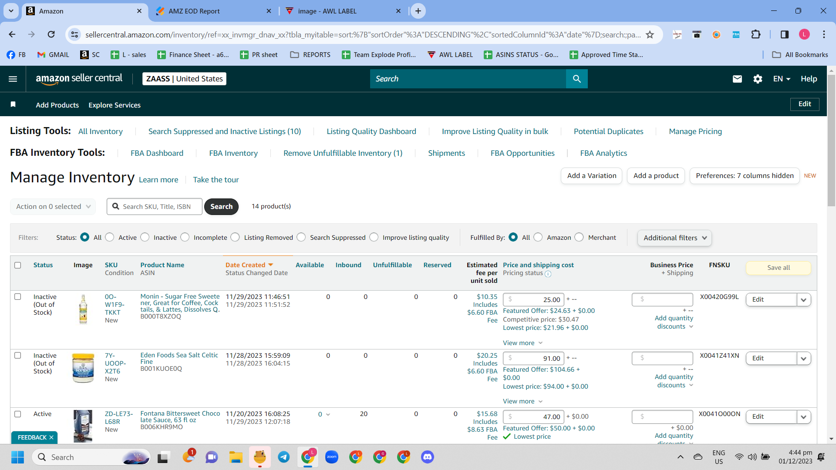Bookmark this page with the star icon

[650, 34]
